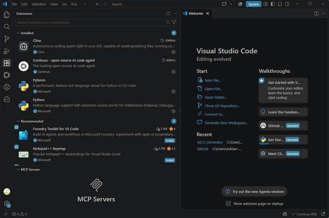Toggle Show welcome page on startup
The width and height of the screenshot is (329, 218).
pos(228,203)
